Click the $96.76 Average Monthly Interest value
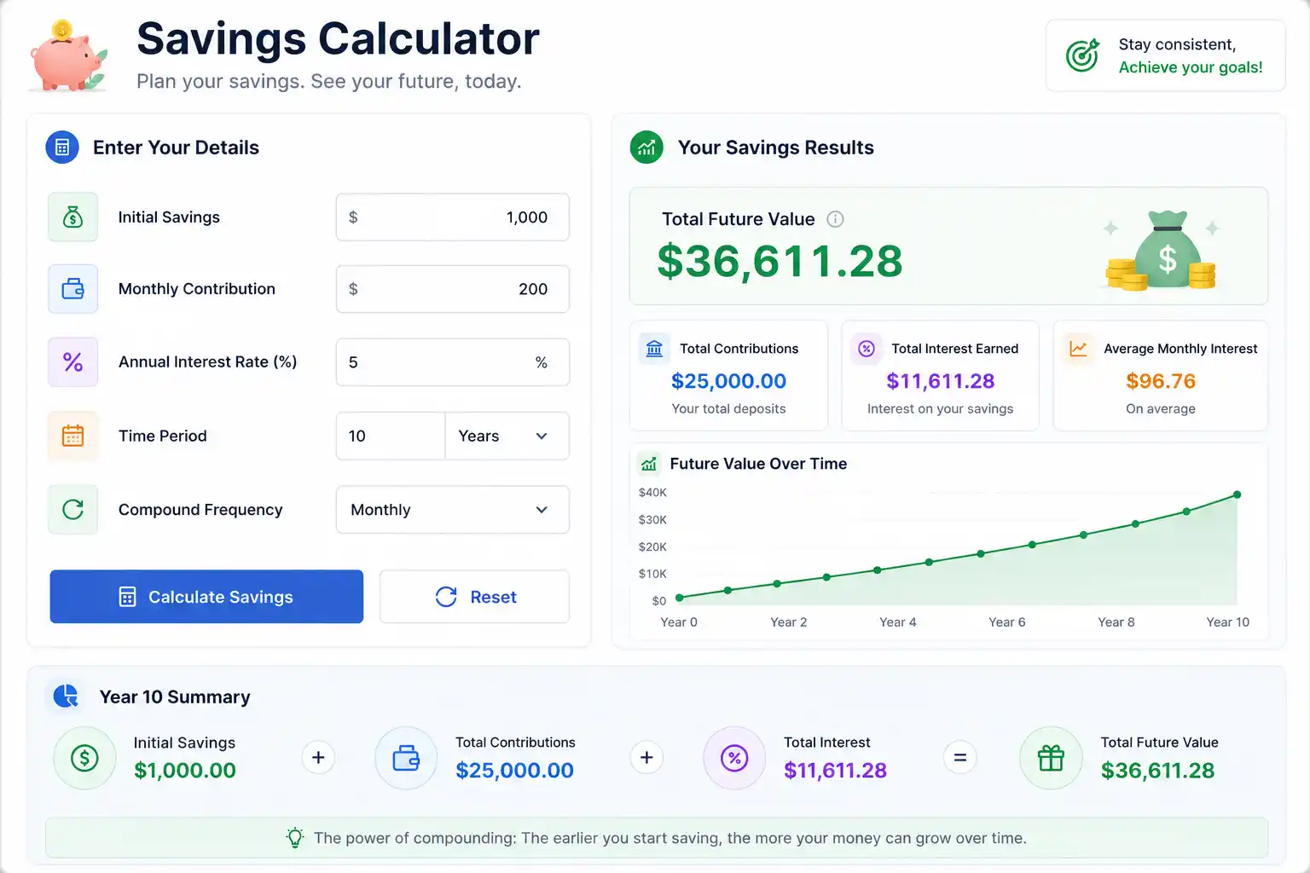This screenshot has width=1310, height=873. coord(1161,381)
